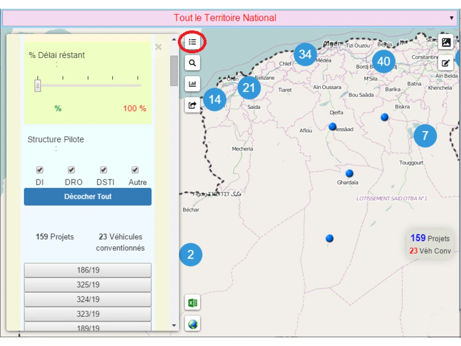Click the 23 Véh Conv map text
The width and height of the screenshot is (461, 346).
tap(430, 251)
